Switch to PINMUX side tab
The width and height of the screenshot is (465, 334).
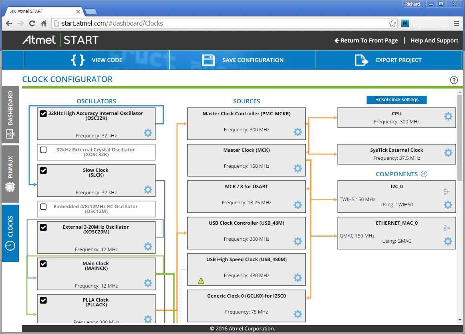point(10,174)
